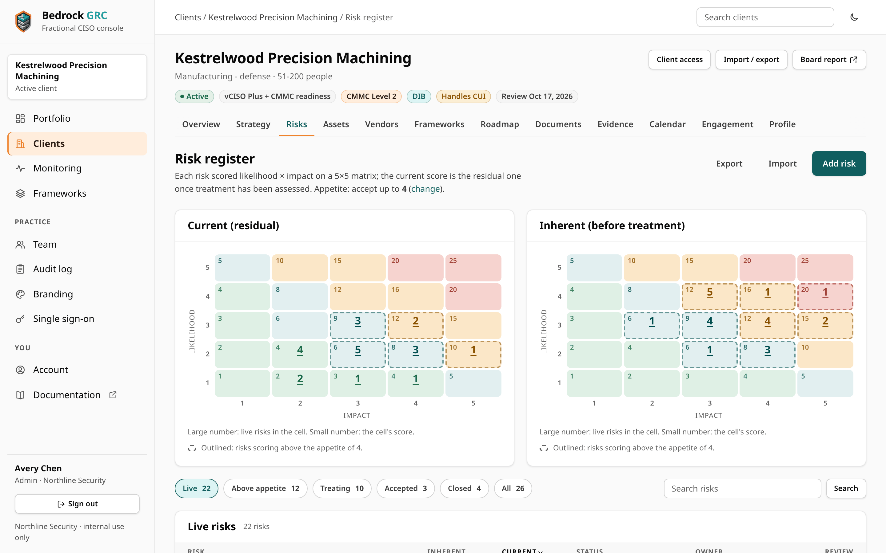Click the change appetite link
This screenshot has height=553, width=886.
pos(425,189)
